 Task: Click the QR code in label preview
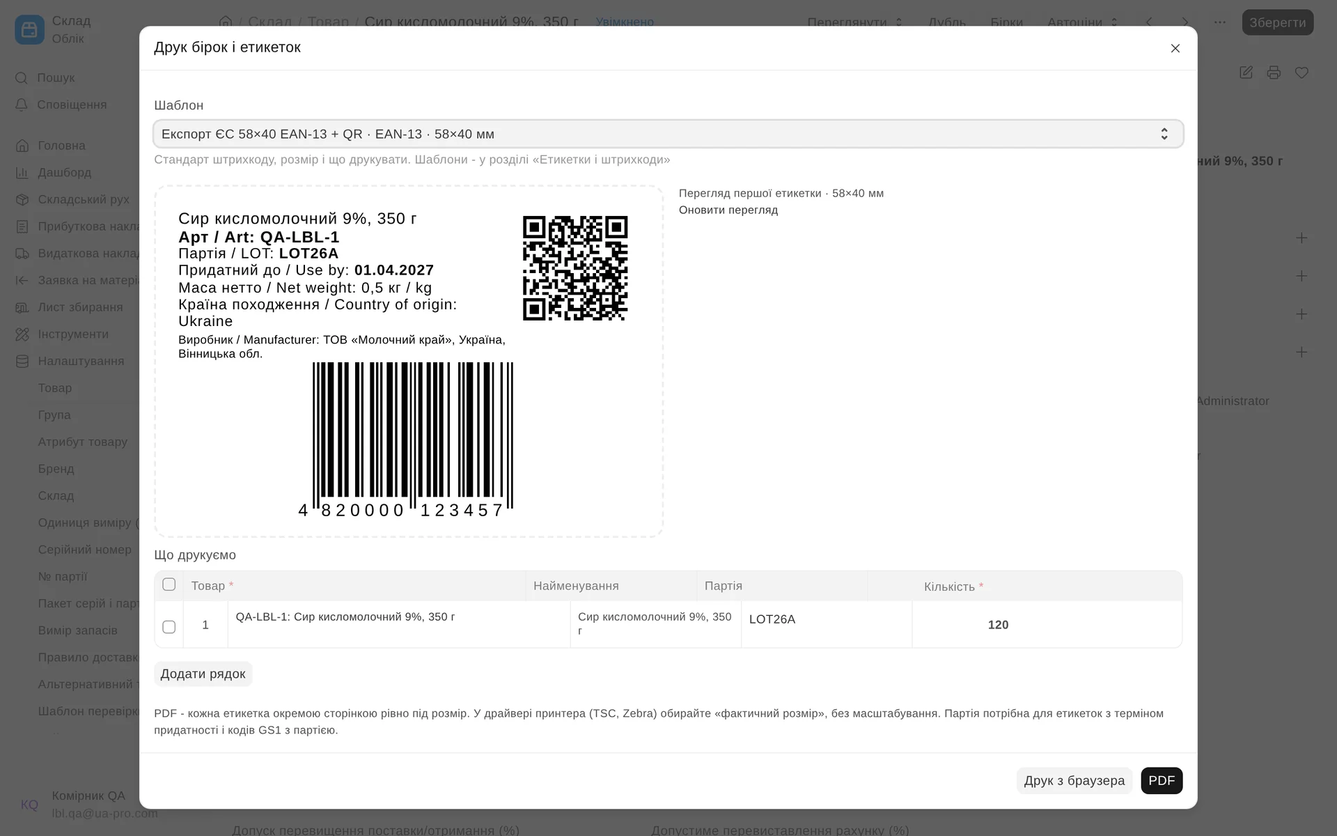point(575,268)
